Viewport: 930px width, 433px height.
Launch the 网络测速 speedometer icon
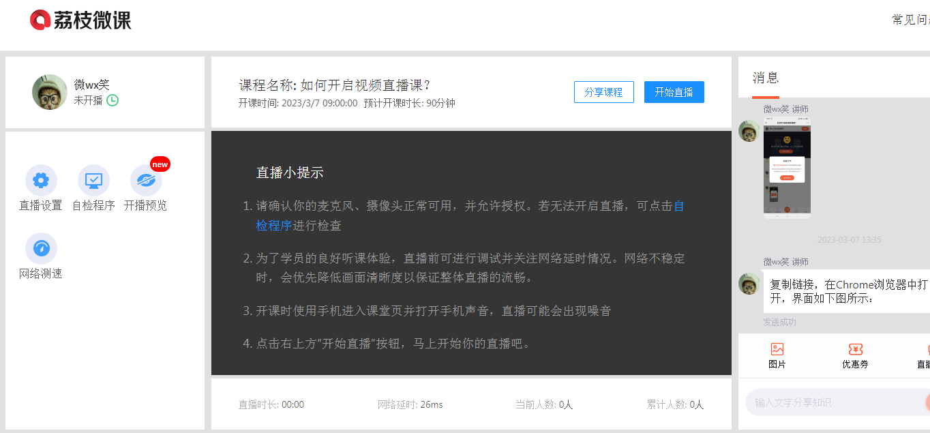[x=41, y=249]
